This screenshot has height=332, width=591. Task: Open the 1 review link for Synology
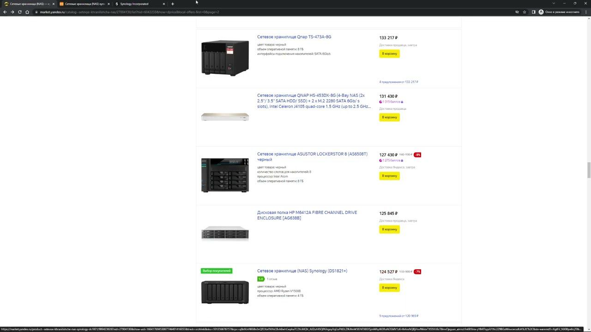pos(272,279)
